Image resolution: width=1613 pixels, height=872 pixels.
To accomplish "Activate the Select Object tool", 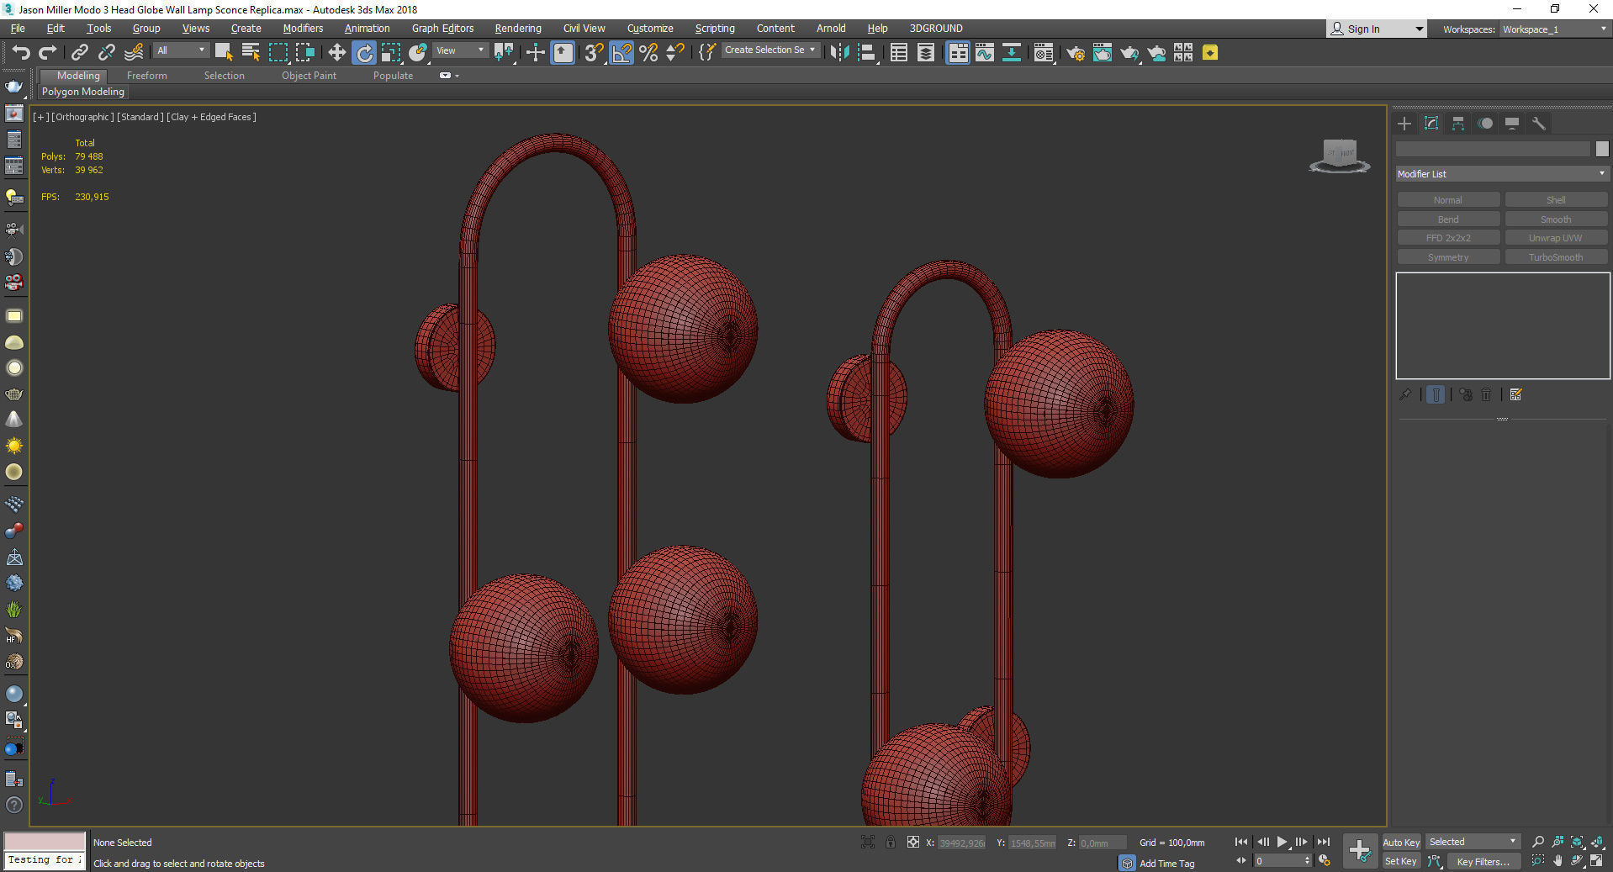I will pos(224,53).
